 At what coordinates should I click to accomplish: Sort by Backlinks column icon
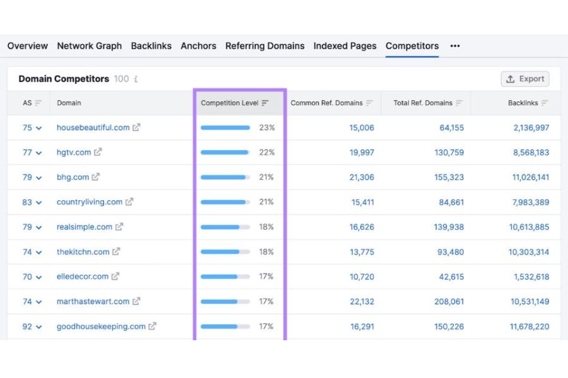(x=545, y=103)
